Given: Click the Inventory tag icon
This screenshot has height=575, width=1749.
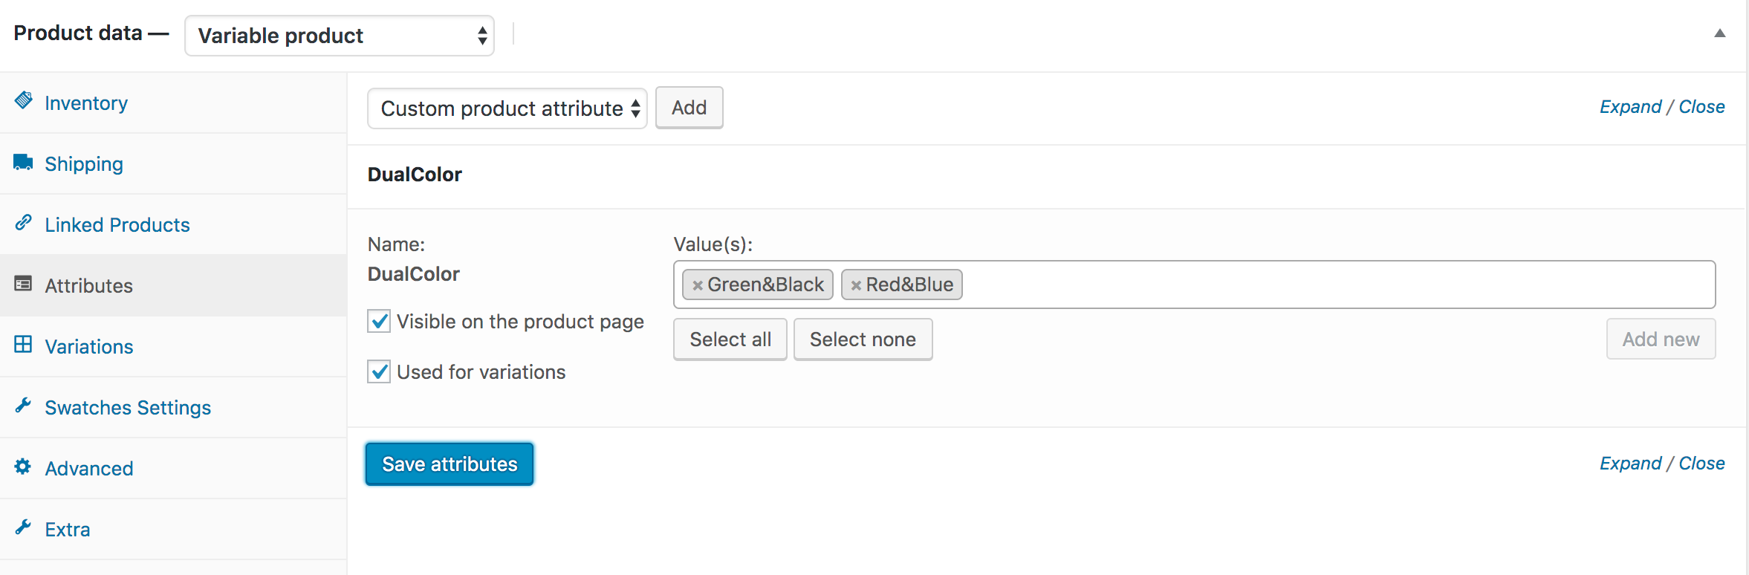Looking at the screenshot, I should (x=24, y=100).
